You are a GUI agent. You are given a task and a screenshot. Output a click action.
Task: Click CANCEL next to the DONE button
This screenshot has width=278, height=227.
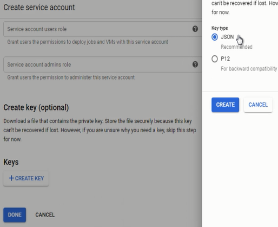pyautogui.click(x=45, y=215)
